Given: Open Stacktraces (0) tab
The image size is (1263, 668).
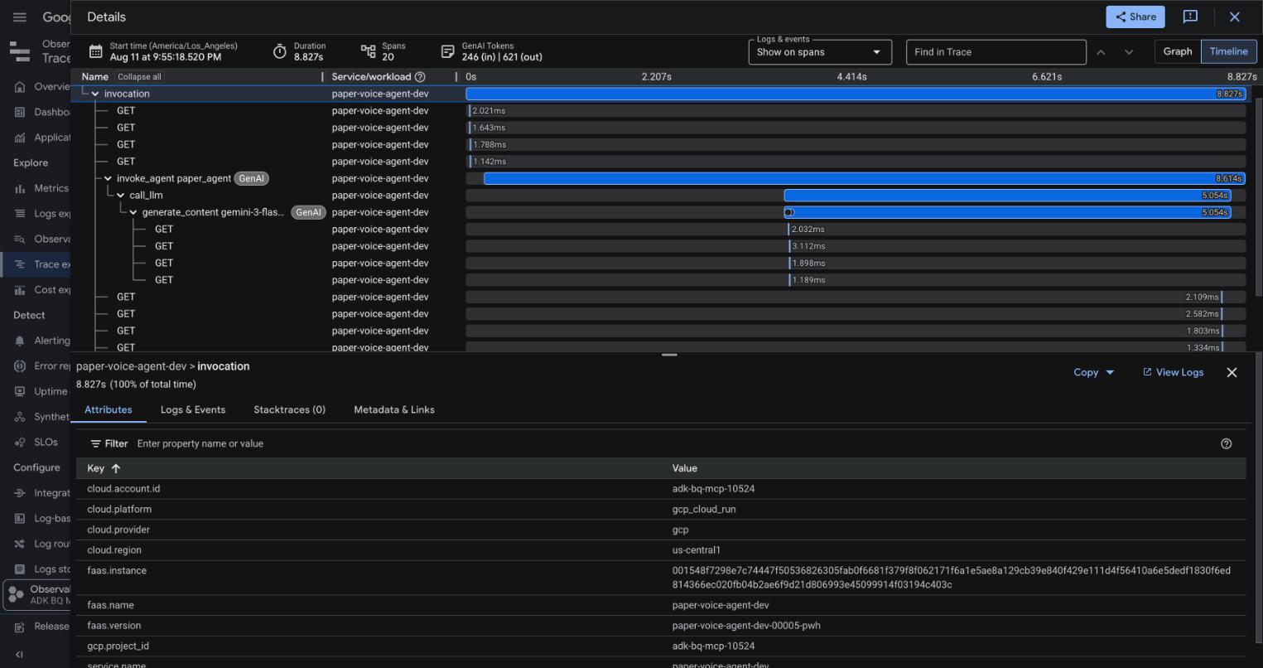Looking at the screenshot, I should 290,409.
